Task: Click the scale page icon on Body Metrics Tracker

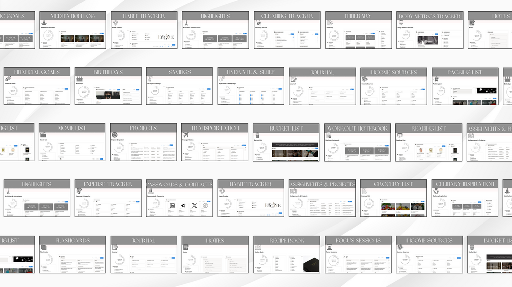Action: pos(401,23)
